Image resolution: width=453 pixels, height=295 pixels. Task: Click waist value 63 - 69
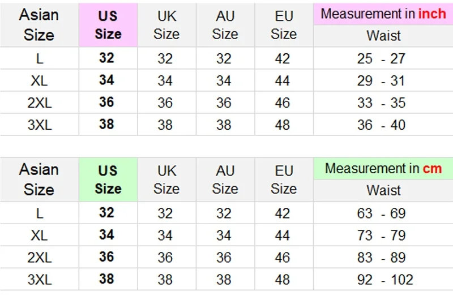(x=381, y=213)
